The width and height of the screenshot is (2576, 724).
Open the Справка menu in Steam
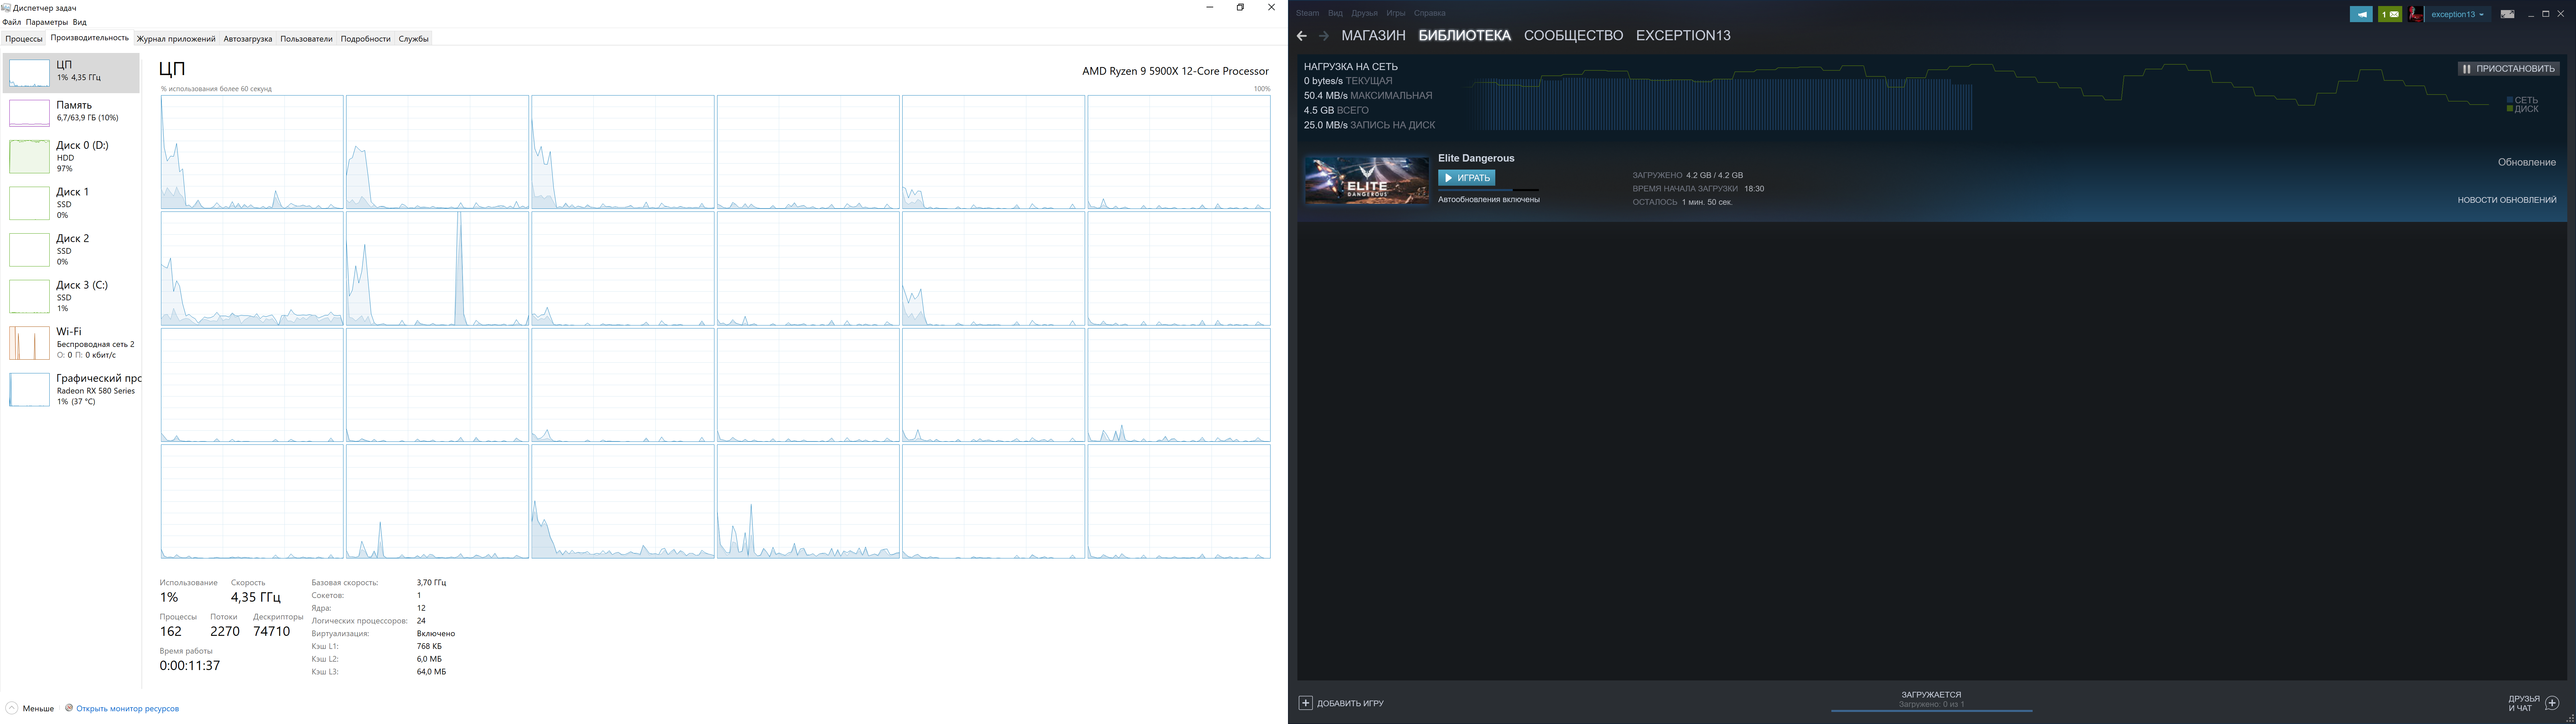tap(1430, 13)
